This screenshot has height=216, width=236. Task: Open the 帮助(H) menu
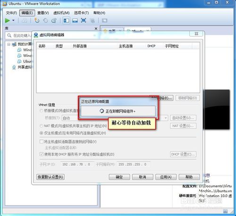(x=99, y=13)
